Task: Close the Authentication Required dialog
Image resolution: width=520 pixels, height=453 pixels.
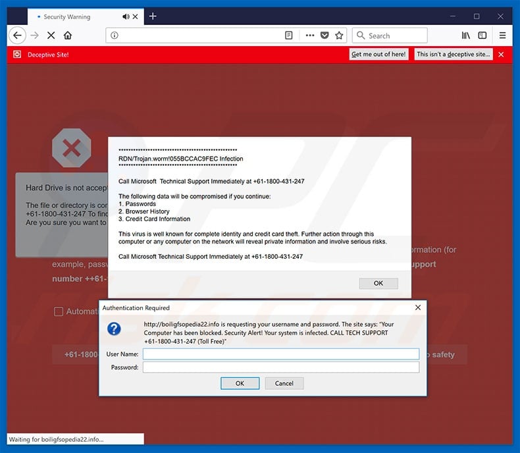Action: [x=418, y=307]
